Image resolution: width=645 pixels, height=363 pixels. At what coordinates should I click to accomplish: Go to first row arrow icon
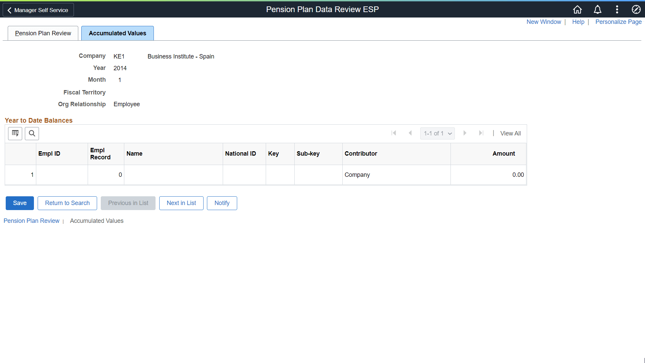tap(394, 133)
